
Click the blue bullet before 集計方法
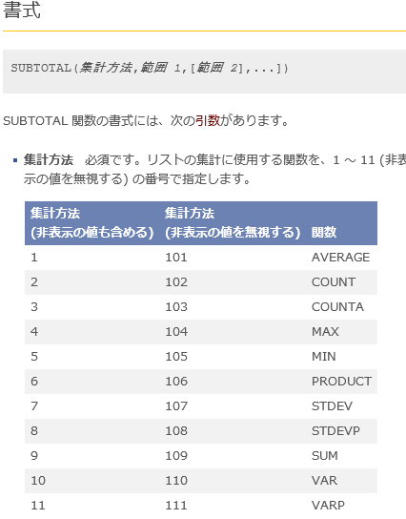[15, 160]
